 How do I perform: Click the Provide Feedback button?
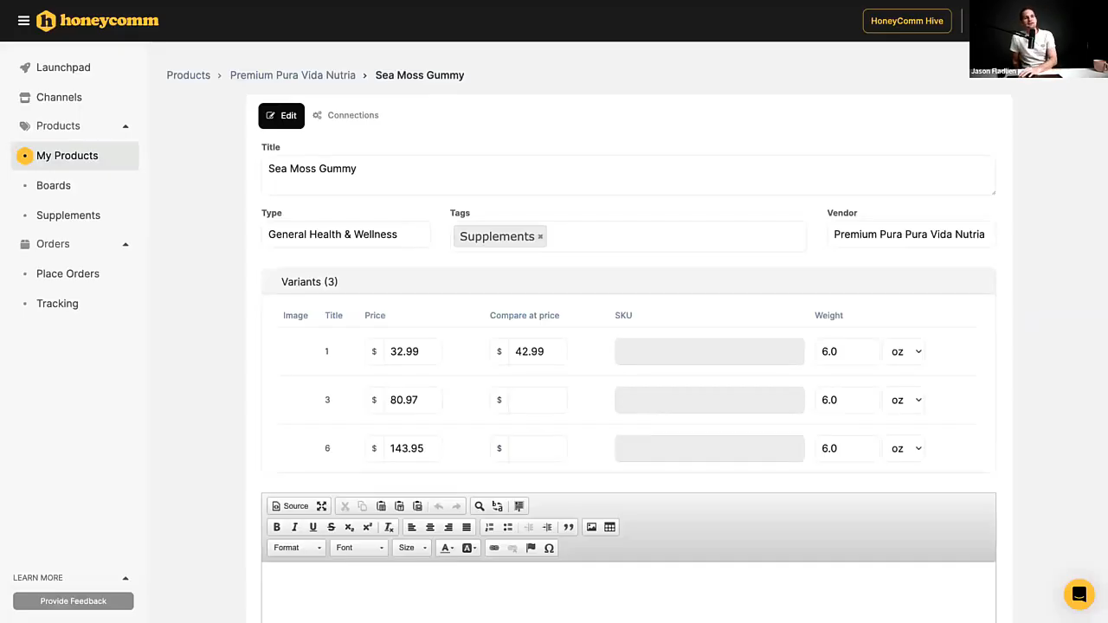pos(74,601)
